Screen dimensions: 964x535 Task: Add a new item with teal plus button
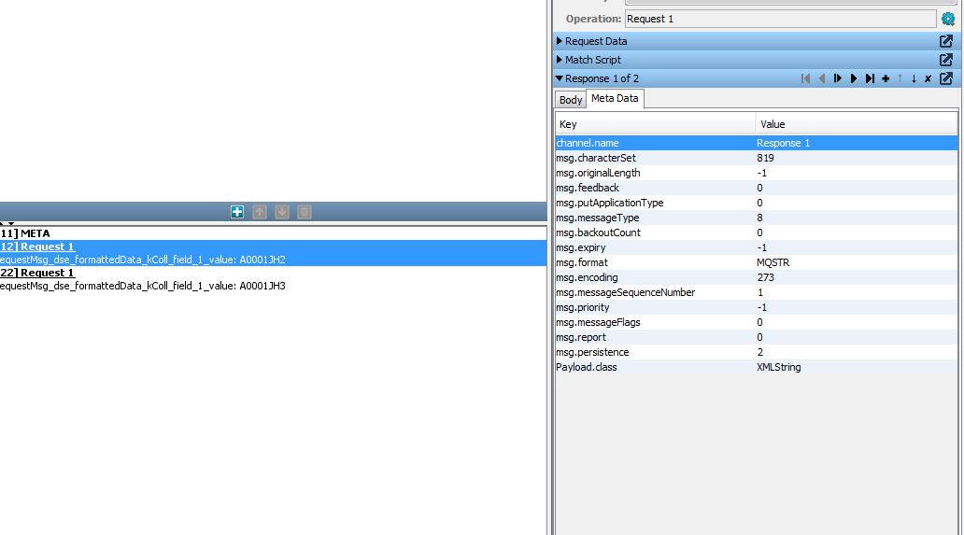237,212
